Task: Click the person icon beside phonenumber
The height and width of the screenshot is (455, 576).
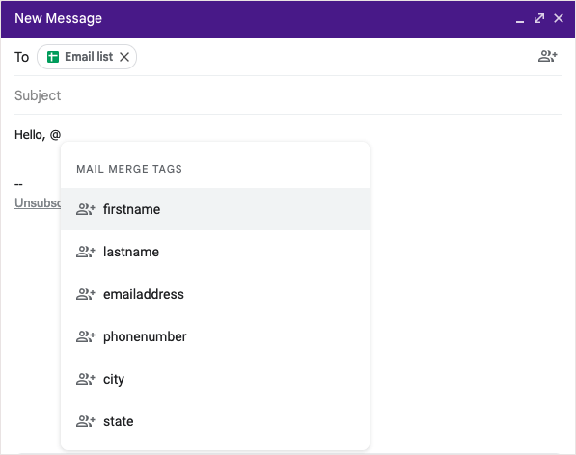Action: click(86, 336)
